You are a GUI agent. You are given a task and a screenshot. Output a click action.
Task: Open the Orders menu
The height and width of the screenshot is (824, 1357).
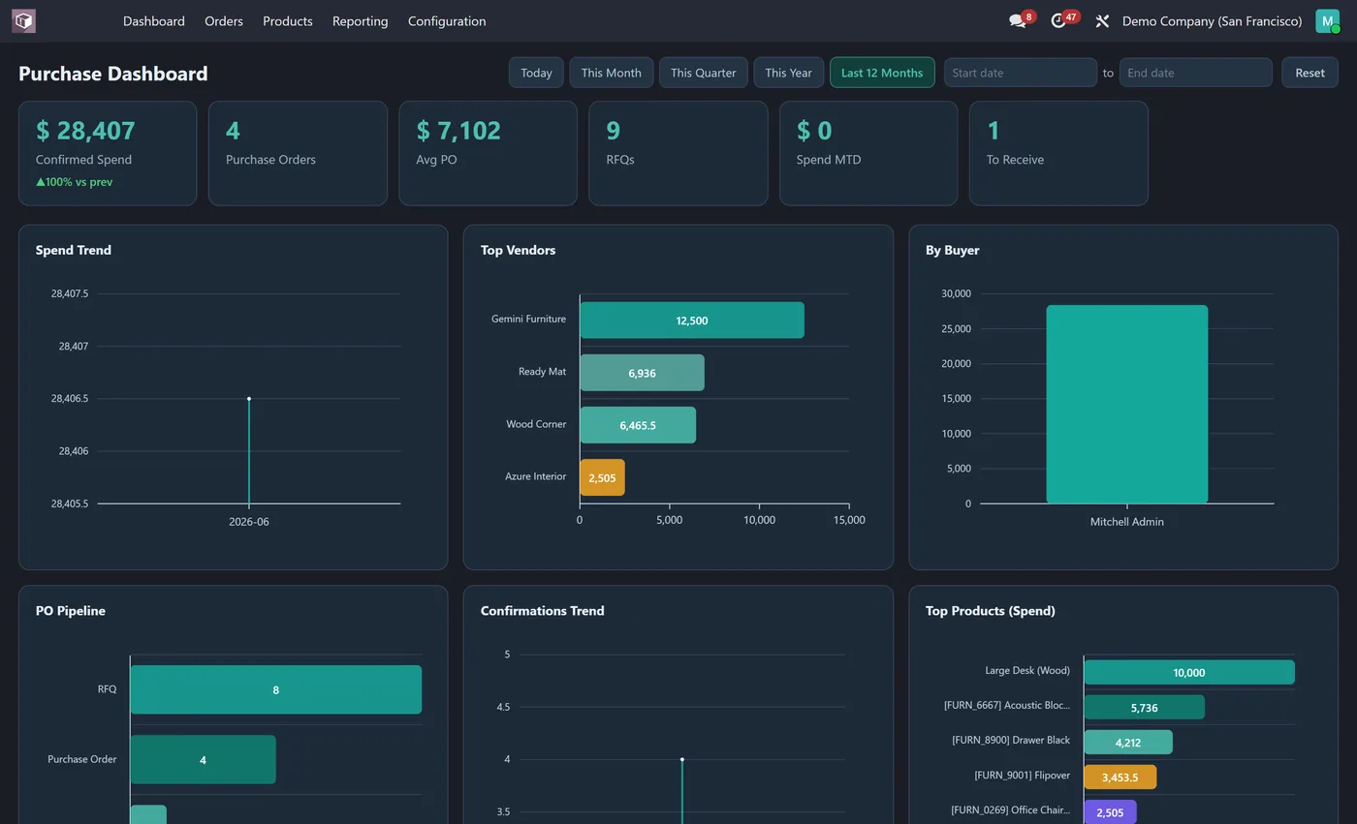point(224,20)
